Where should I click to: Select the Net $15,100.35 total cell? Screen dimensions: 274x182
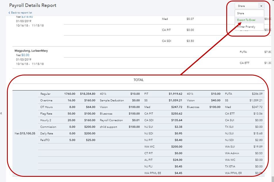pyautogui.click(x=25, y=133)
